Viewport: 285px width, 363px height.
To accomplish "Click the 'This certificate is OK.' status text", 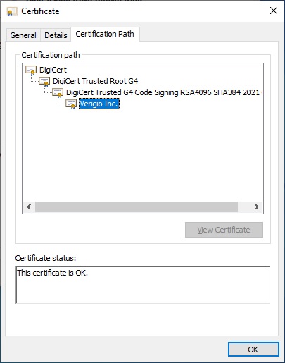I will [52, 273].
